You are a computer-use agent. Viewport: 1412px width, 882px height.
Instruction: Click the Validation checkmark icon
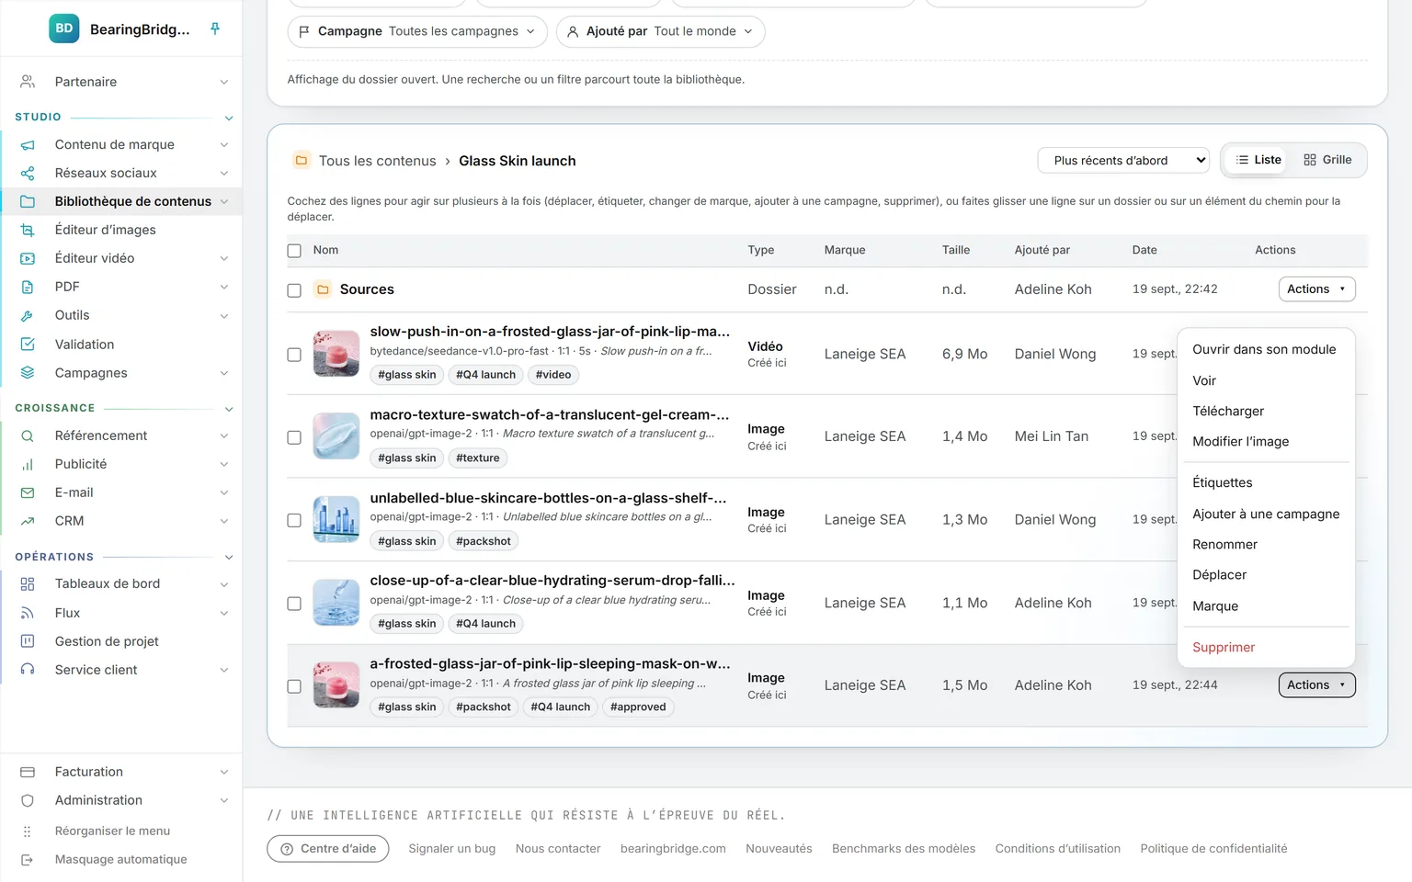click(x=28, y=345)
